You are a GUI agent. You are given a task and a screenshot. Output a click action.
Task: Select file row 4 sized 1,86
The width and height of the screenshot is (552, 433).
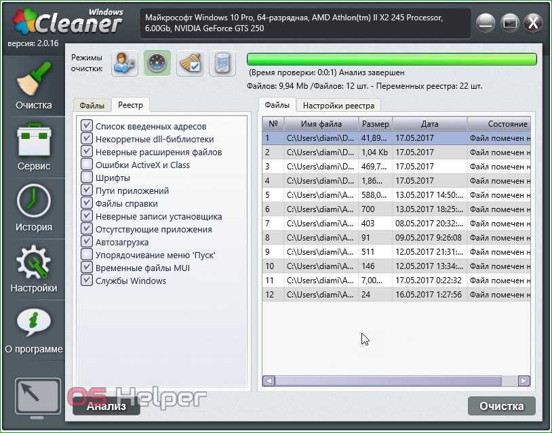[397, 180]
